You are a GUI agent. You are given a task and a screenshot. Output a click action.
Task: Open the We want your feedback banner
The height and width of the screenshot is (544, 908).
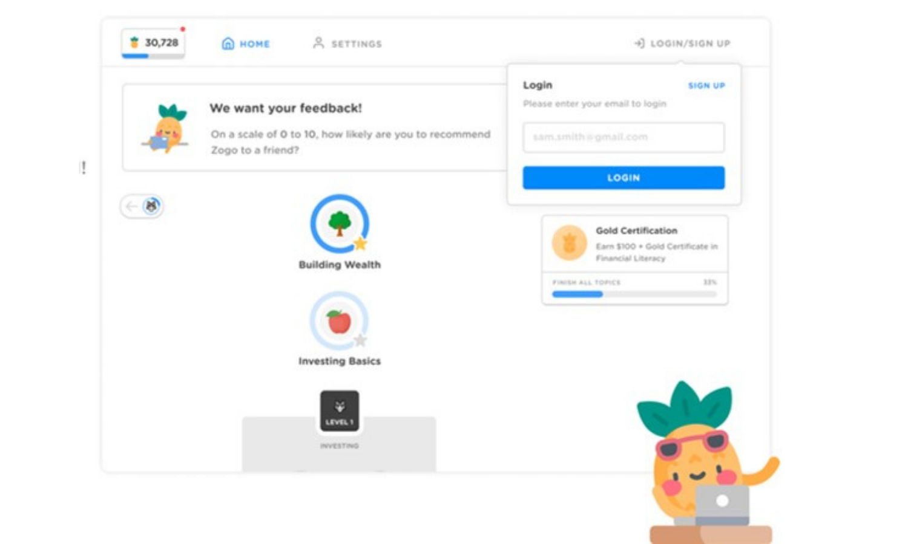click(315, 128)
